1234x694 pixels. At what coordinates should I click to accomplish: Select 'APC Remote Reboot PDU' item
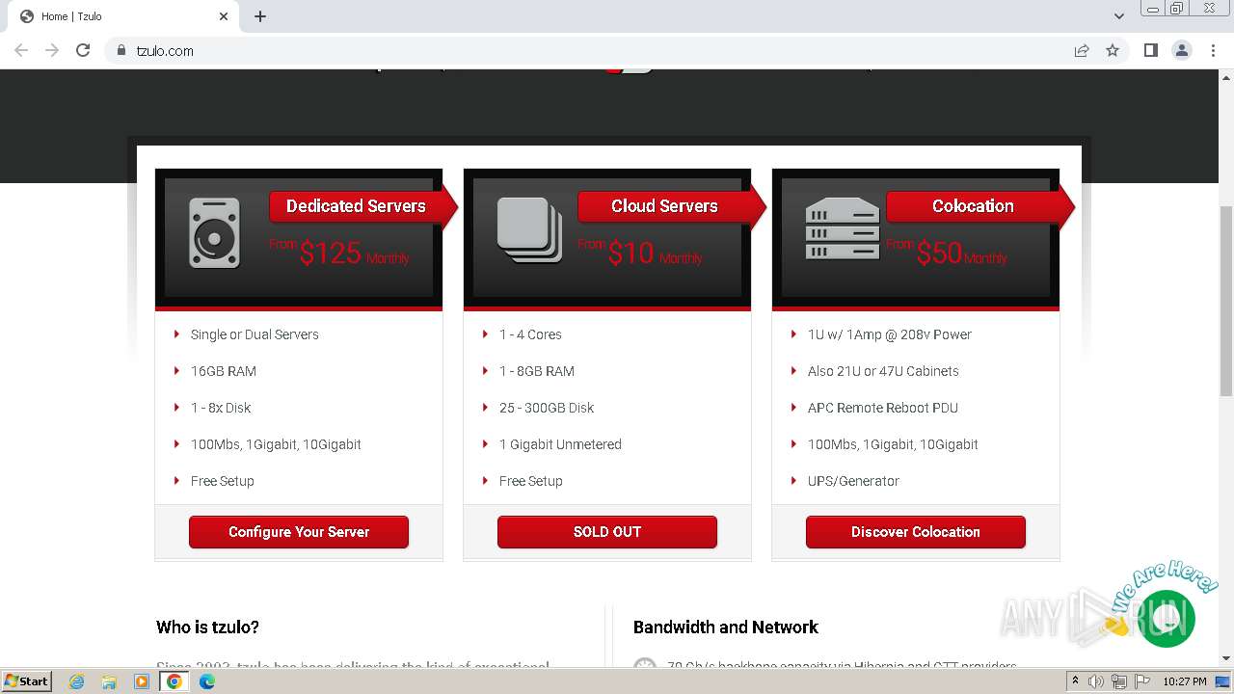point(883,408)
